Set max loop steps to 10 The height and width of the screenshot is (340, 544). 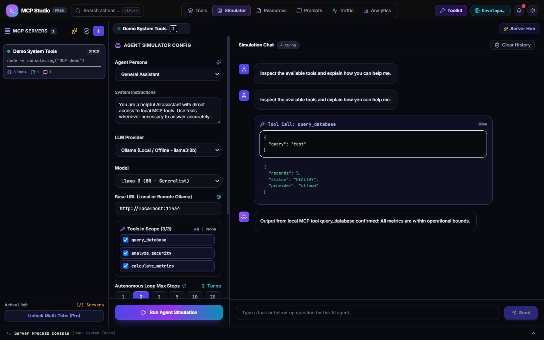(195, 295)
